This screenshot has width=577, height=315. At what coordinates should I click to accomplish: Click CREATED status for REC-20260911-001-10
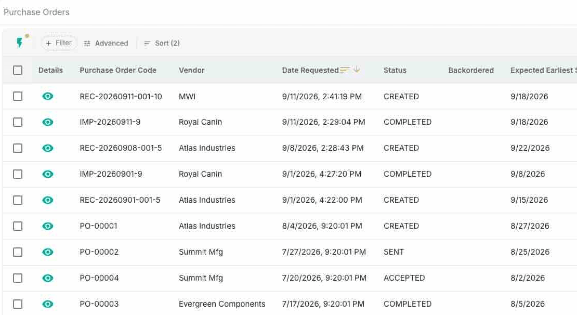pyautogui.click(x=401, y=96)
